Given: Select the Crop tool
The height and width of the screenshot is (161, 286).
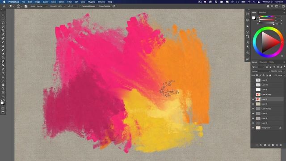Looking at the screenshot, I should (3, 30).
